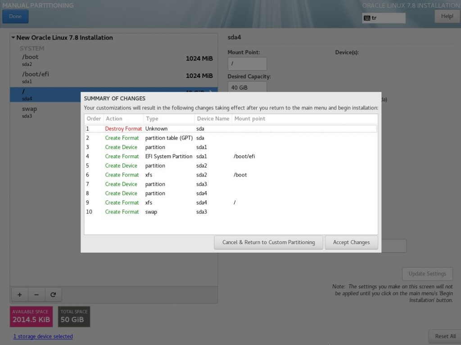Screen dimensions: 461x345
Task: Cancel and return to custom partitioning
Action: tap(268, 242)
